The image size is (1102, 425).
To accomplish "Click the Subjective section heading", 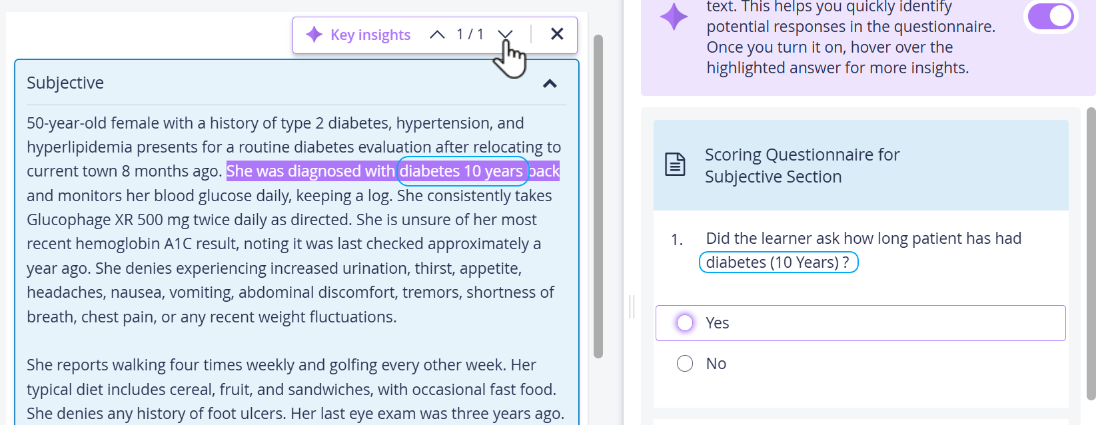I will tap(65, 83).
